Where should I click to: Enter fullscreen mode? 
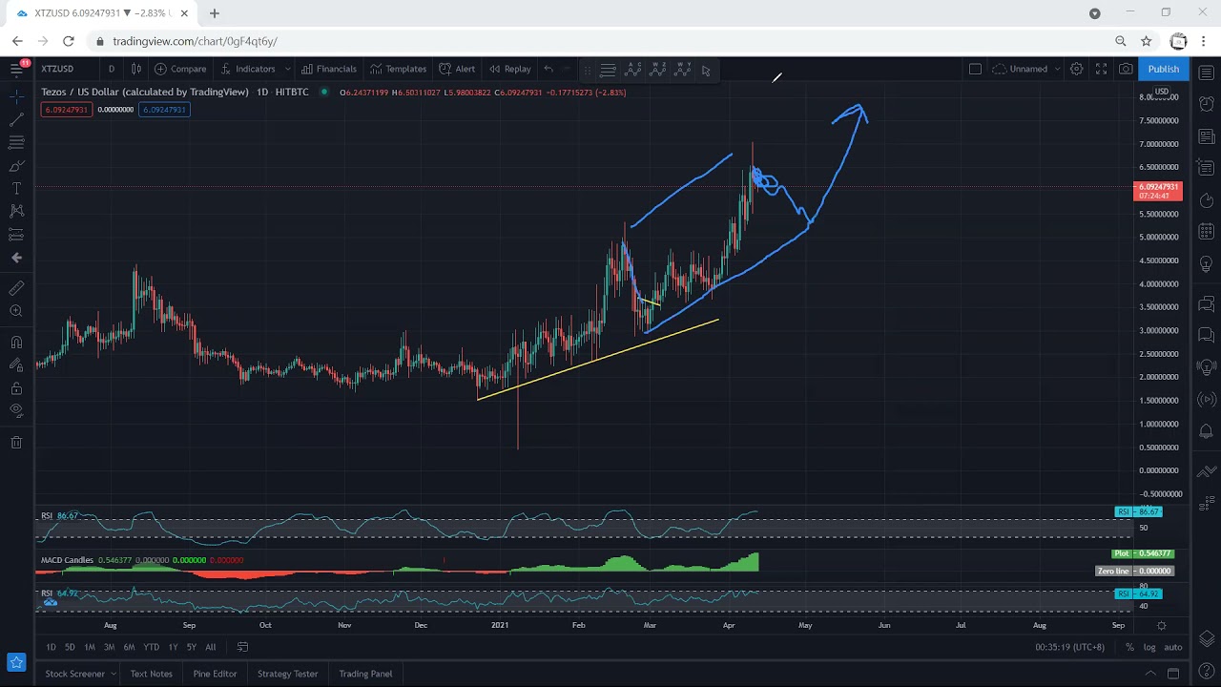click(1101, 69)
